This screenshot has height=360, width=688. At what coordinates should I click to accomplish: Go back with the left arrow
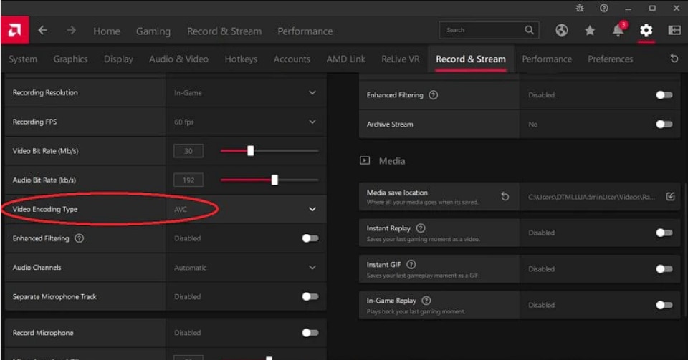(x=42, y=30)
